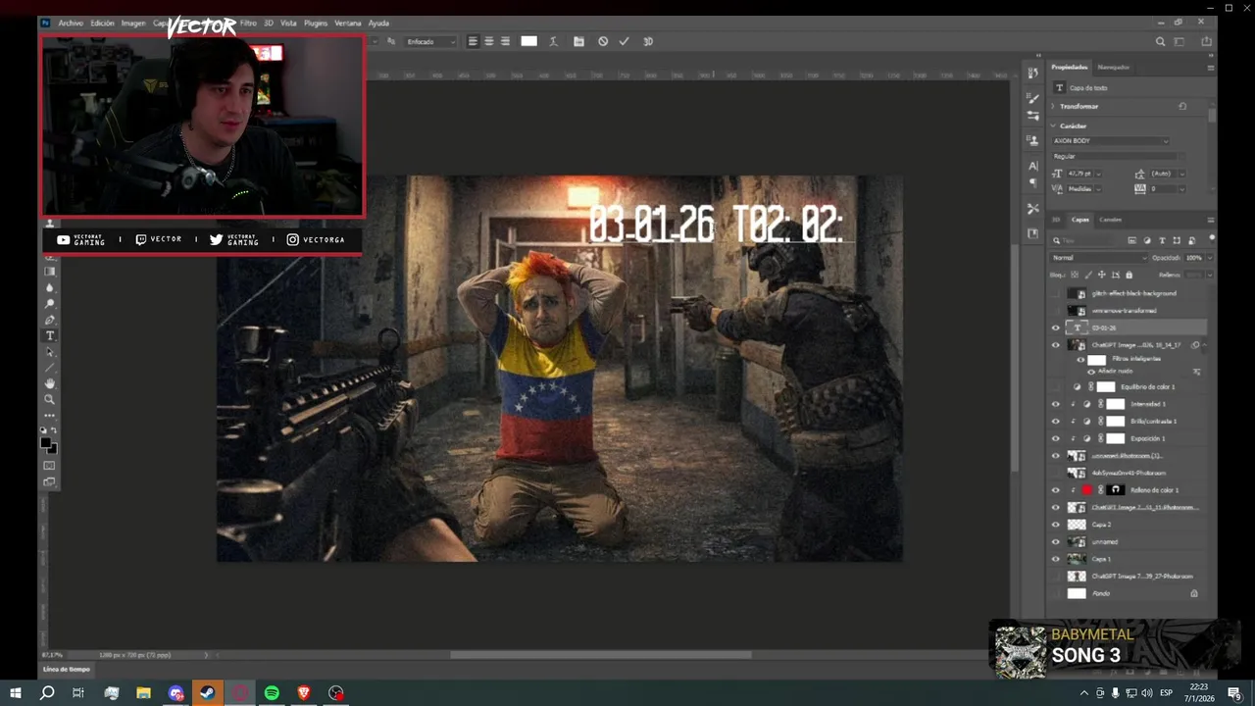Filter layers by pixel layers icon
Viewport: 1255px width, 706px height.
tap(1132, 240)
